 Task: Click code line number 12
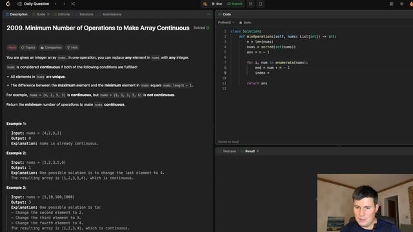[224, 88]
